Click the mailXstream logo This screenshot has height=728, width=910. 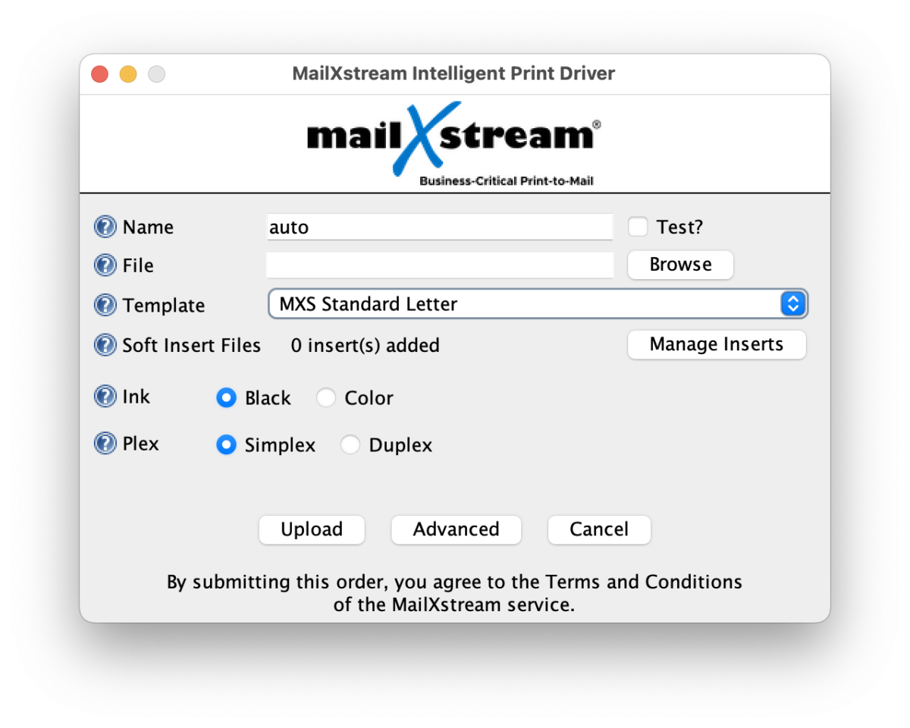coord(451,136)
